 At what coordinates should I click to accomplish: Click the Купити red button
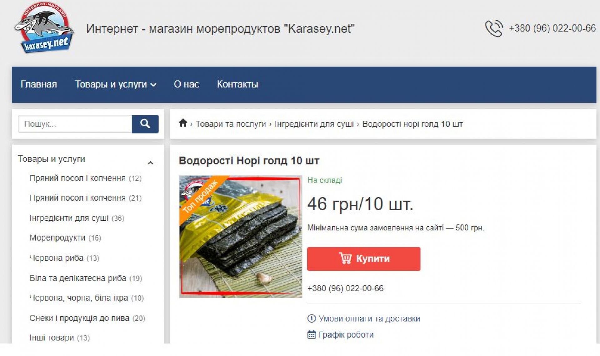point(364,259)
